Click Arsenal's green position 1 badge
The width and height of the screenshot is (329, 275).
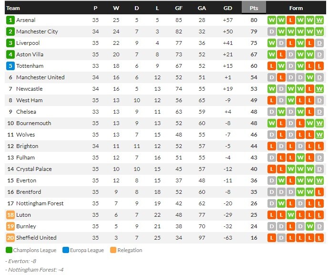pyautogui.click(x=10, y=20)
